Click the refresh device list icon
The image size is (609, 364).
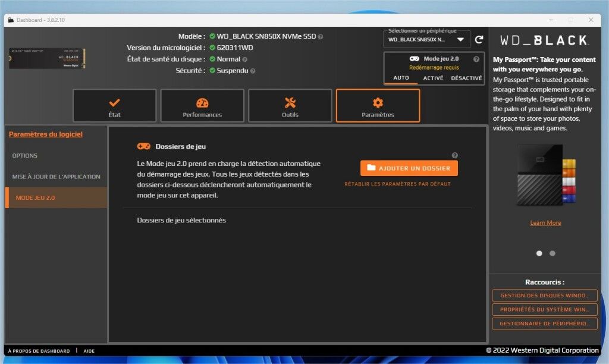tap(479, 39)
